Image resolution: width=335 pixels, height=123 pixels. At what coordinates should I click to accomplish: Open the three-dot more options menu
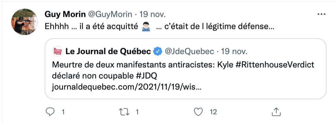(321, 14)
